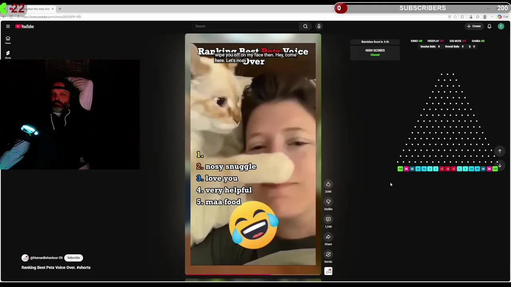
Task: Toggle the GAMBA ON setting
Action: [478, 41]
